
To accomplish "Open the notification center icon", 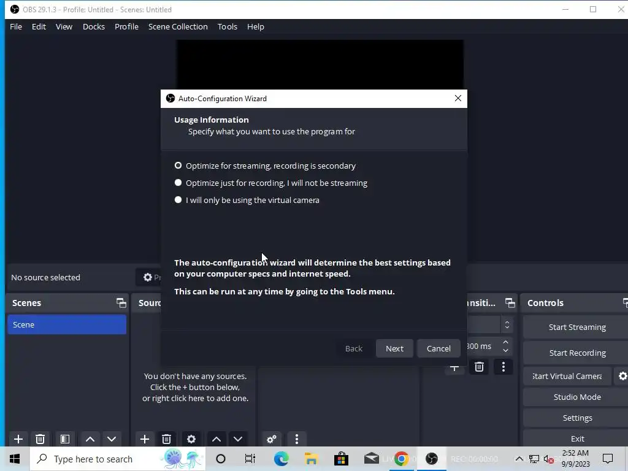I will (608, 459).
